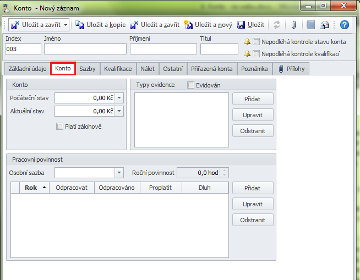Click the Příjmení input field
Image resolution: width=360 pixels, height=280 pixels.
(x=163, y=49)
